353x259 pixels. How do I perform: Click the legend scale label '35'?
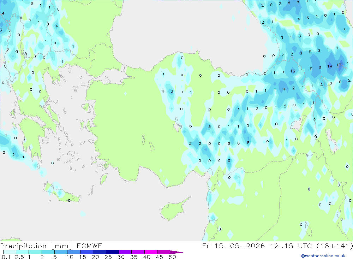tap(134, 257)
